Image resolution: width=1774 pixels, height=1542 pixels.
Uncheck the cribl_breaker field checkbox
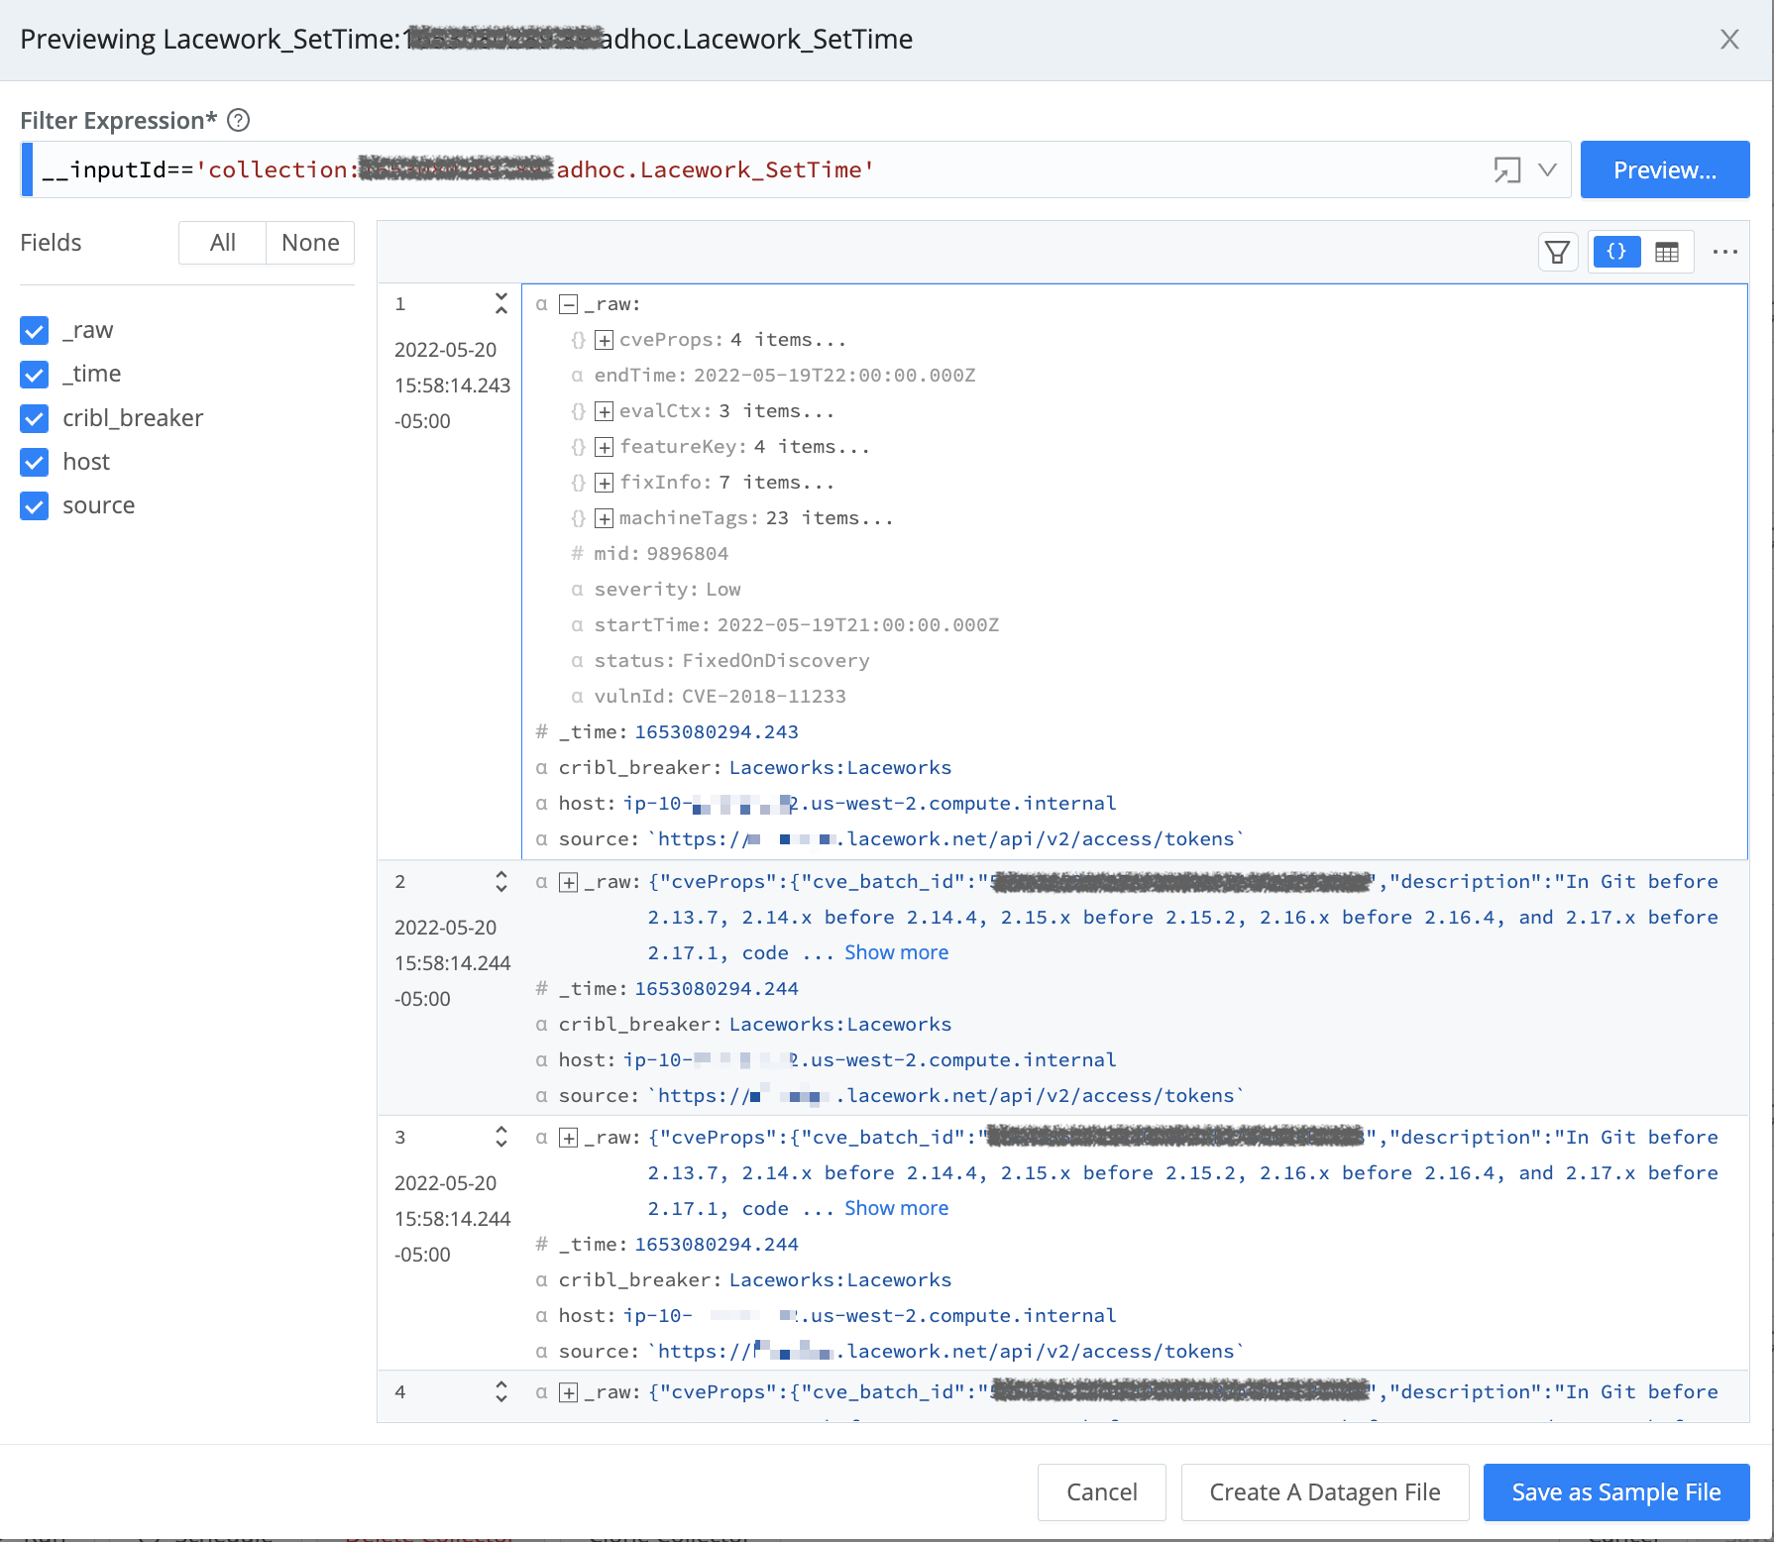tap(34, 418)
